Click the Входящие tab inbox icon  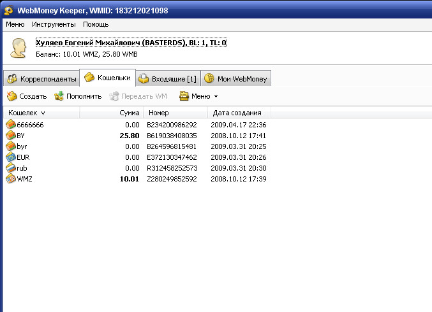144,78
